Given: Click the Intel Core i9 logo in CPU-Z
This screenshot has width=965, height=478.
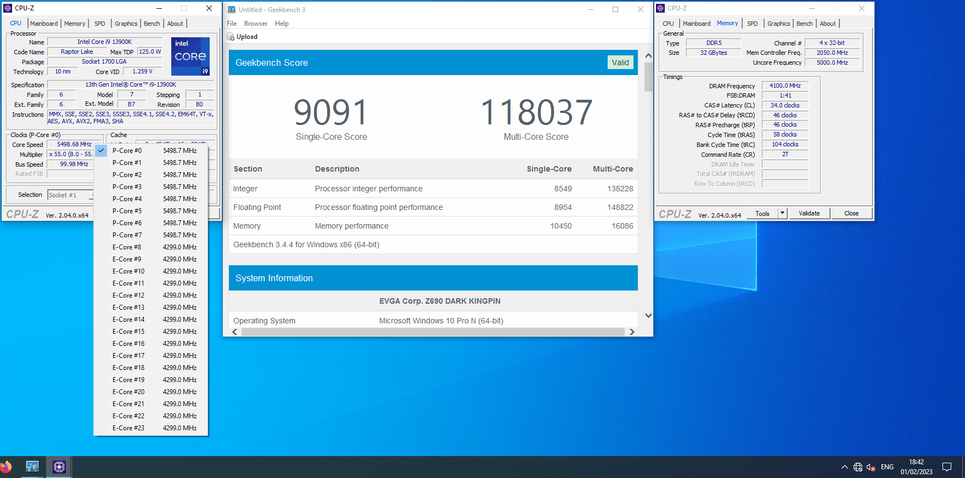Looking at the screenshot, I should pyautogui.click(x=190, y=56).
